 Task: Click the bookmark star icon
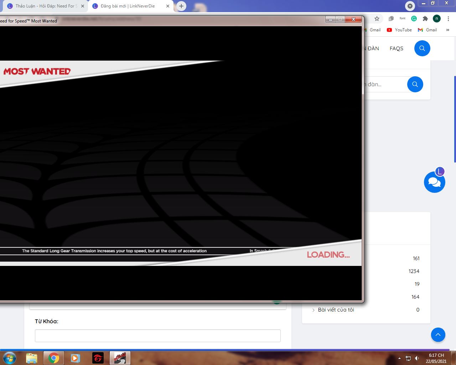(x=377, y=19)
